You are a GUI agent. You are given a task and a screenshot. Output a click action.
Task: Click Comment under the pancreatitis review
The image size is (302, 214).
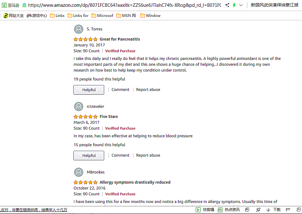[x=120, y=90]
